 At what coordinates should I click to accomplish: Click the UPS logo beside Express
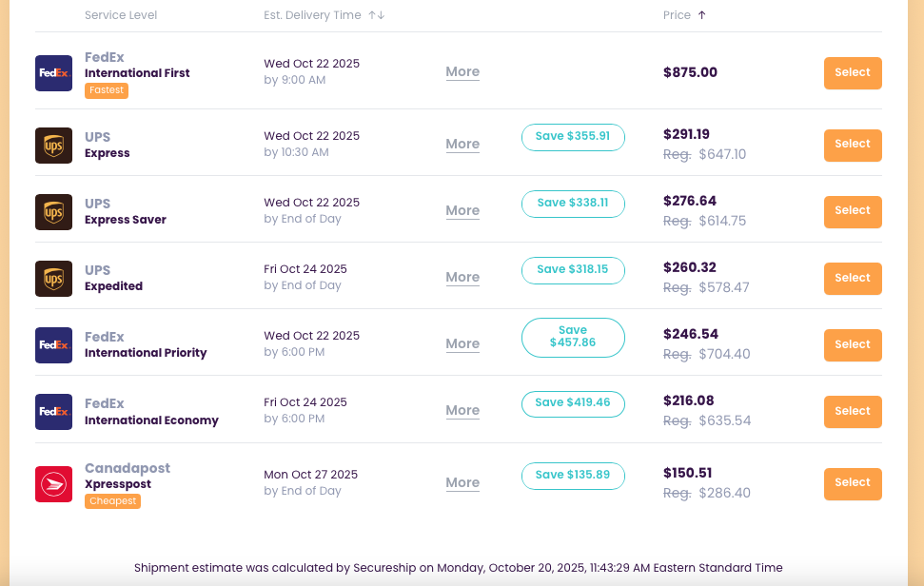point(53,144)
